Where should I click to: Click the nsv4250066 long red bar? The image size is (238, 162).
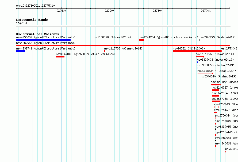coord(123,45)
